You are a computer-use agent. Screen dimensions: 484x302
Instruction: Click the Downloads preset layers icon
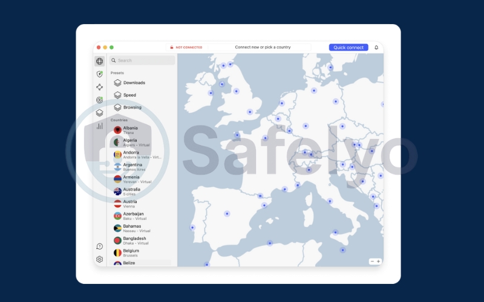click(x=117, y=83)
